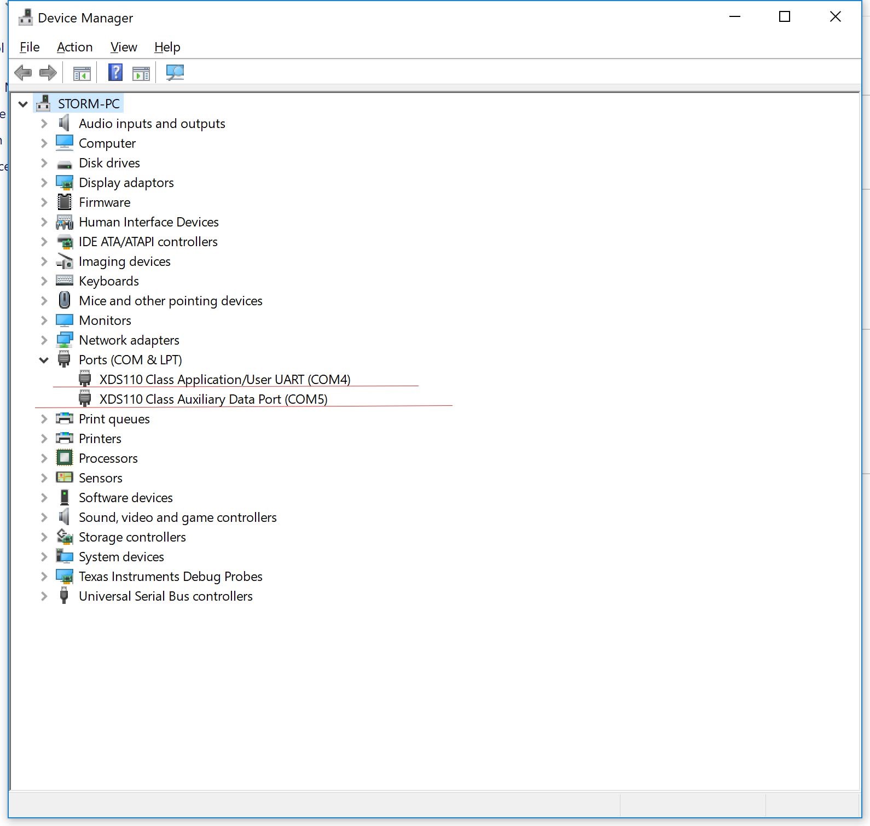Click the Back arrow toolbar icon
Screen dimensions: 870x826
(x=23, y=72)
